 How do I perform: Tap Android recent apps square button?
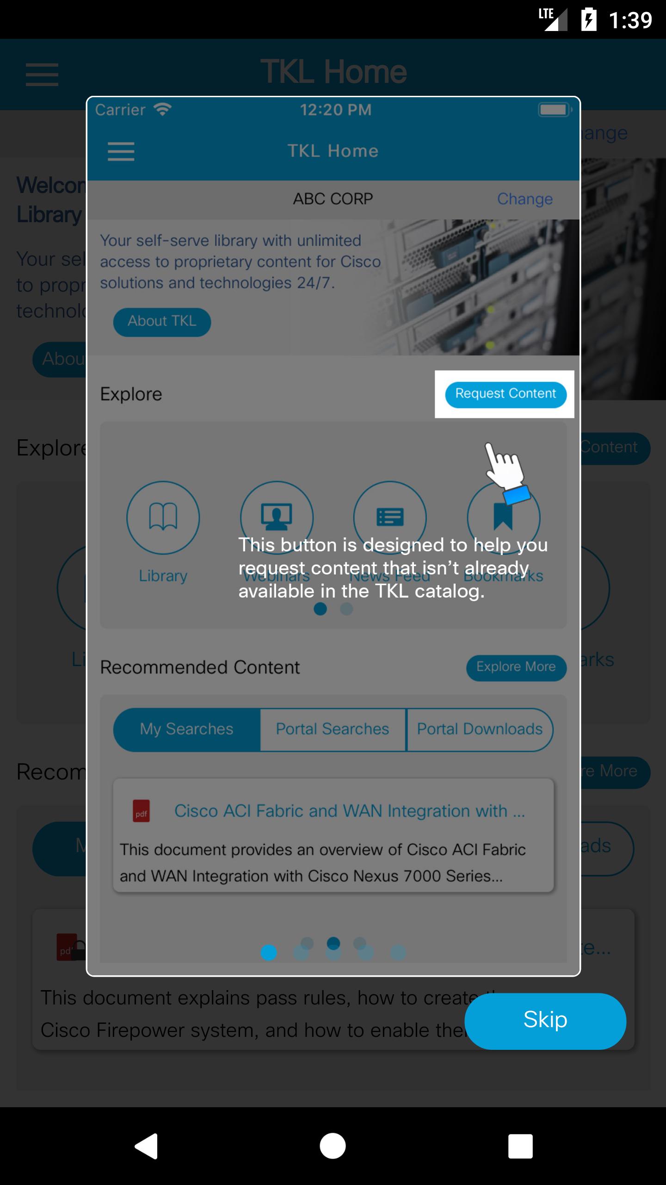[x=520, y=1146]
